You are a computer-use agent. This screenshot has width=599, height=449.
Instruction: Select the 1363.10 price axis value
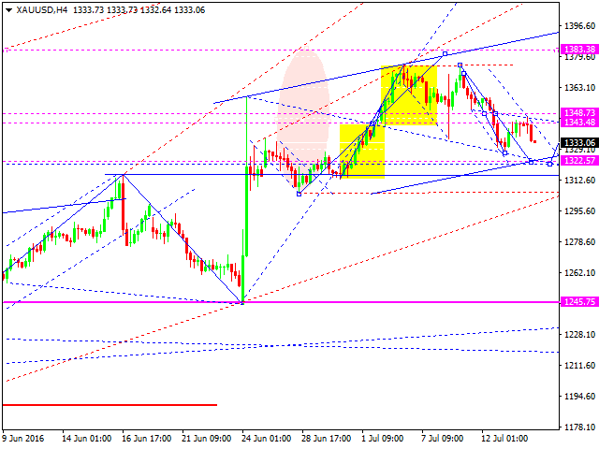pos(579,87)
